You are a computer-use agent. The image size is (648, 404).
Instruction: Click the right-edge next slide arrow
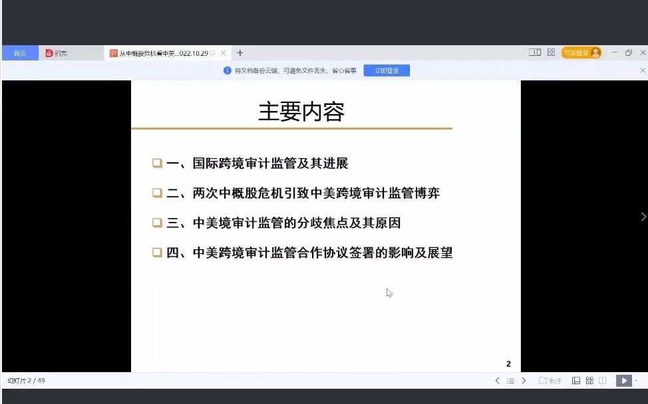coord(642,216)
